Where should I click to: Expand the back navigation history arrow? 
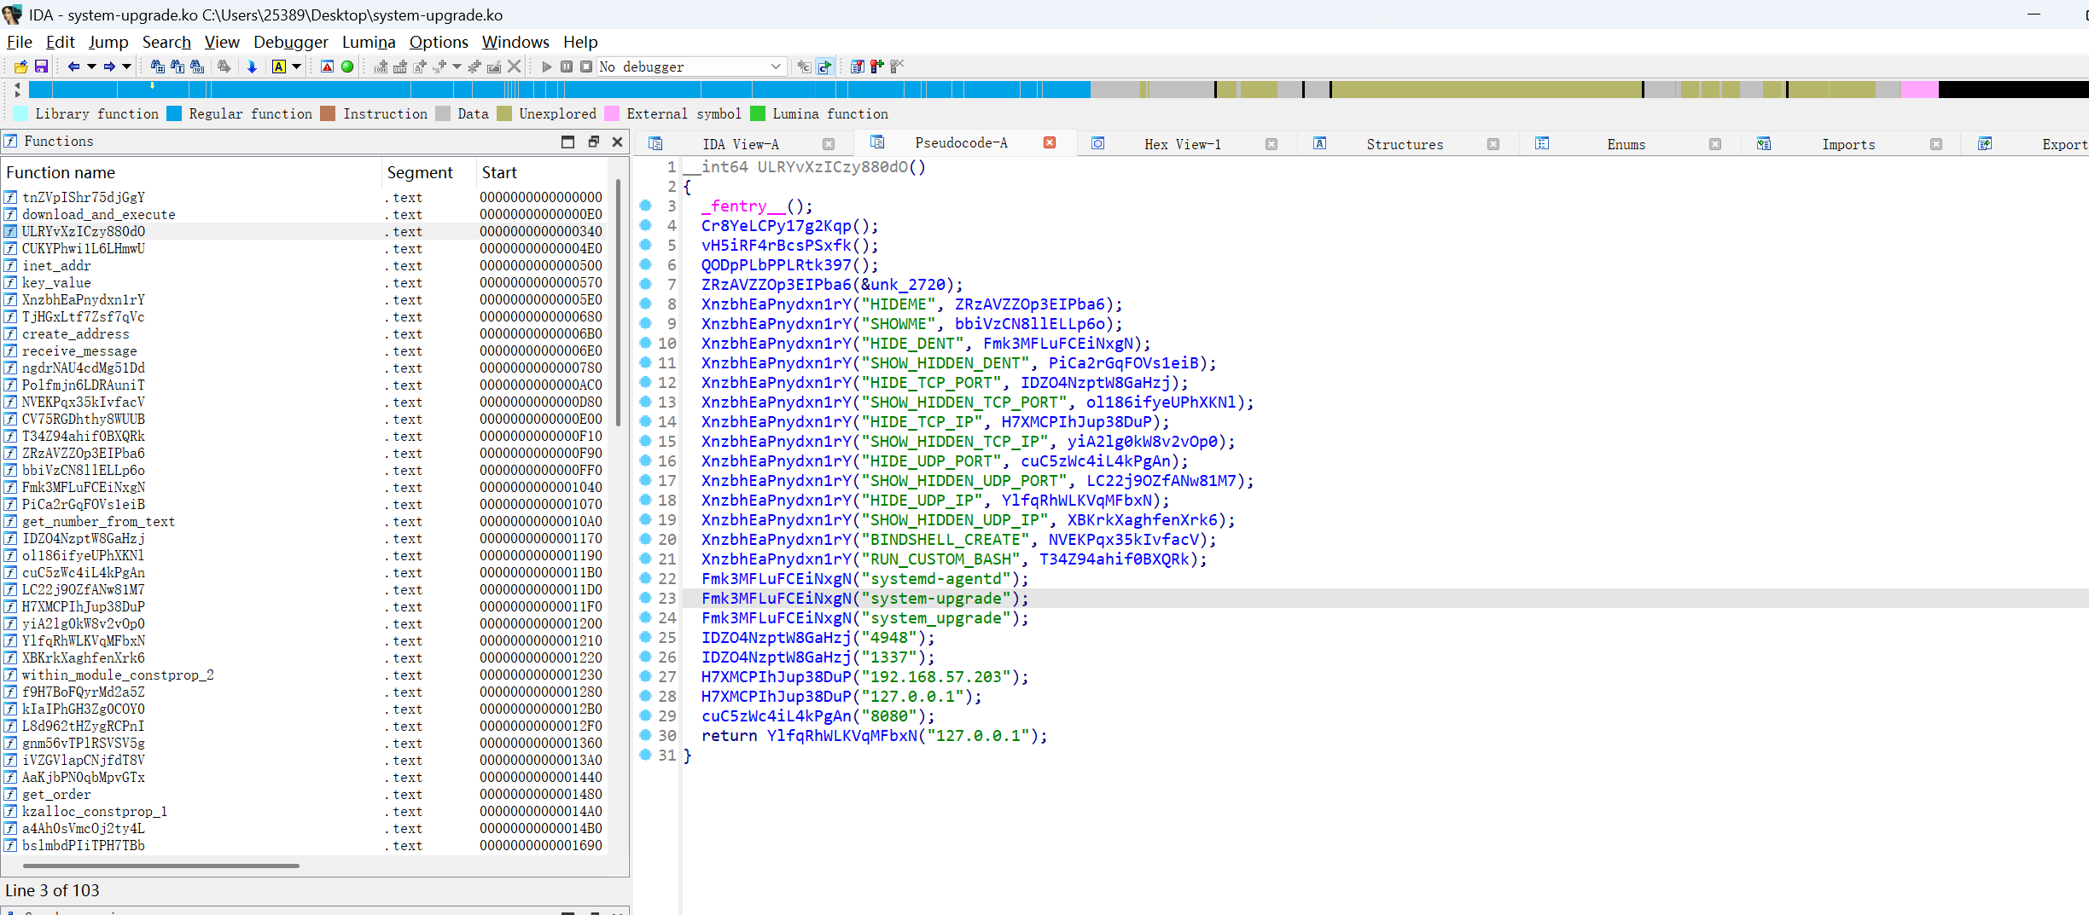pyautogui.click(x=91, y=67)
